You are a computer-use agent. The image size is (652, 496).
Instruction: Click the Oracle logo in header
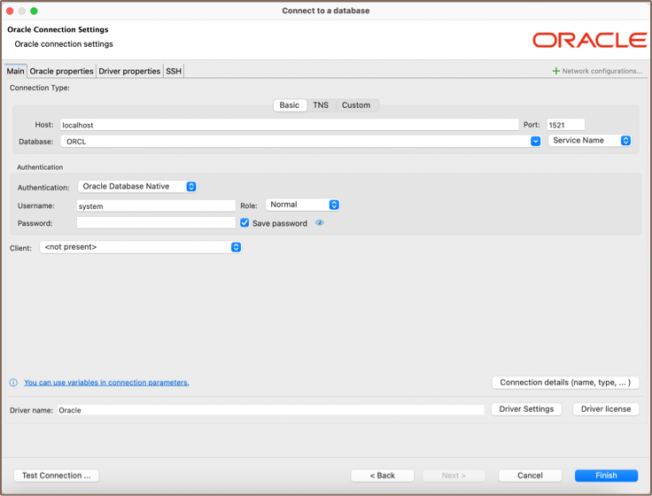(589, 40)
